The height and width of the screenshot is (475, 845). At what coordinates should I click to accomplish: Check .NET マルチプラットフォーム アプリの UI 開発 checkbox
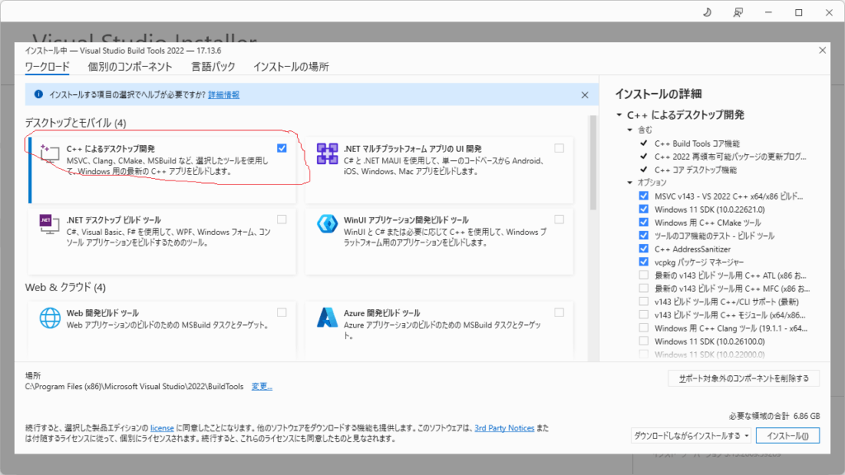(x=559, y=148)
